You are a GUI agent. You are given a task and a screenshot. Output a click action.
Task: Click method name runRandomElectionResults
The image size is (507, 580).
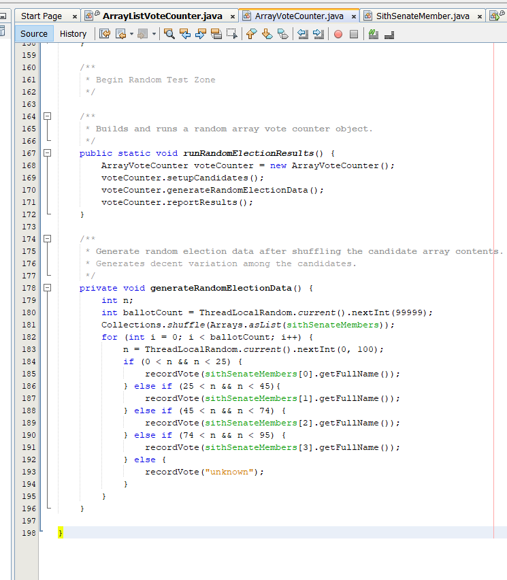click(248, 153)
